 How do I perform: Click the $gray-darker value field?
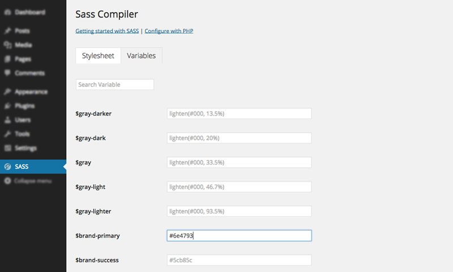[239, 113]
